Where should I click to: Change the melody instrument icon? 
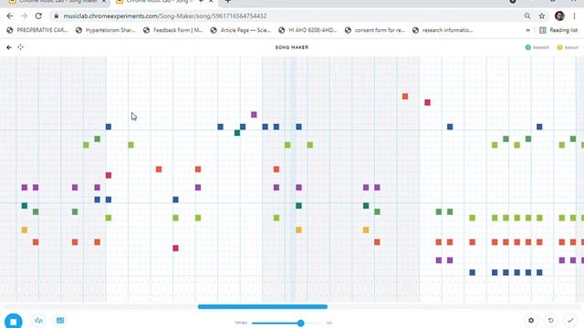pyautogui.click(x=38, y=320)
